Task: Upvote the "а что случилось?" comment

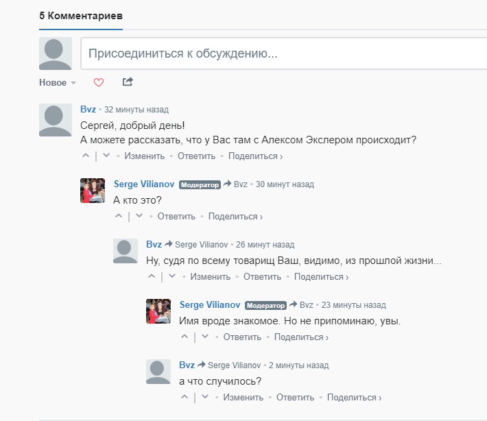Action: point(185,397)
